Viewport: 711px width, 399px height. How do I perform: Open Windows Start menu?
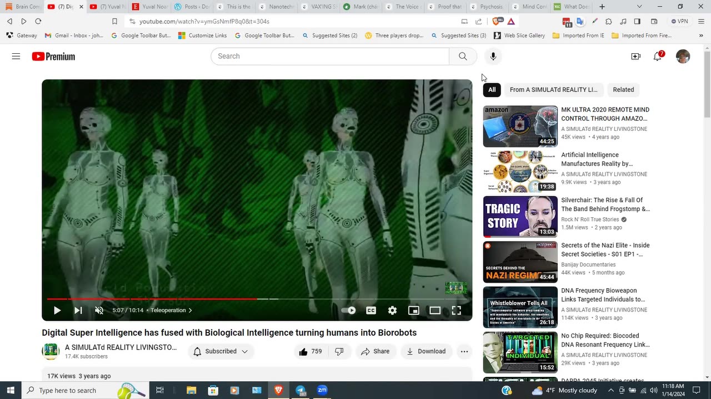tap(11, 390)
